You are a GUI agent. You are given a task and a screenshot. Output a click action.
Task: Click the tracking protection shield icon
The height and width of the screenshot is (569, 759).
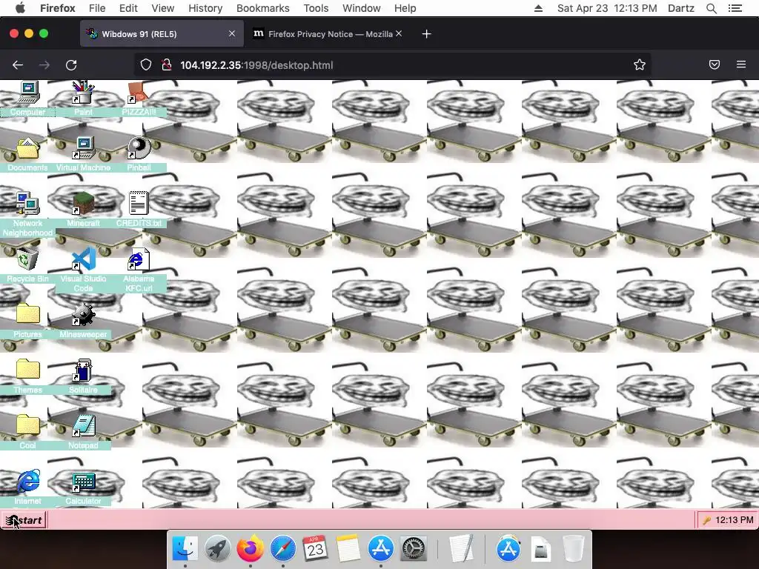click(146, 65)
